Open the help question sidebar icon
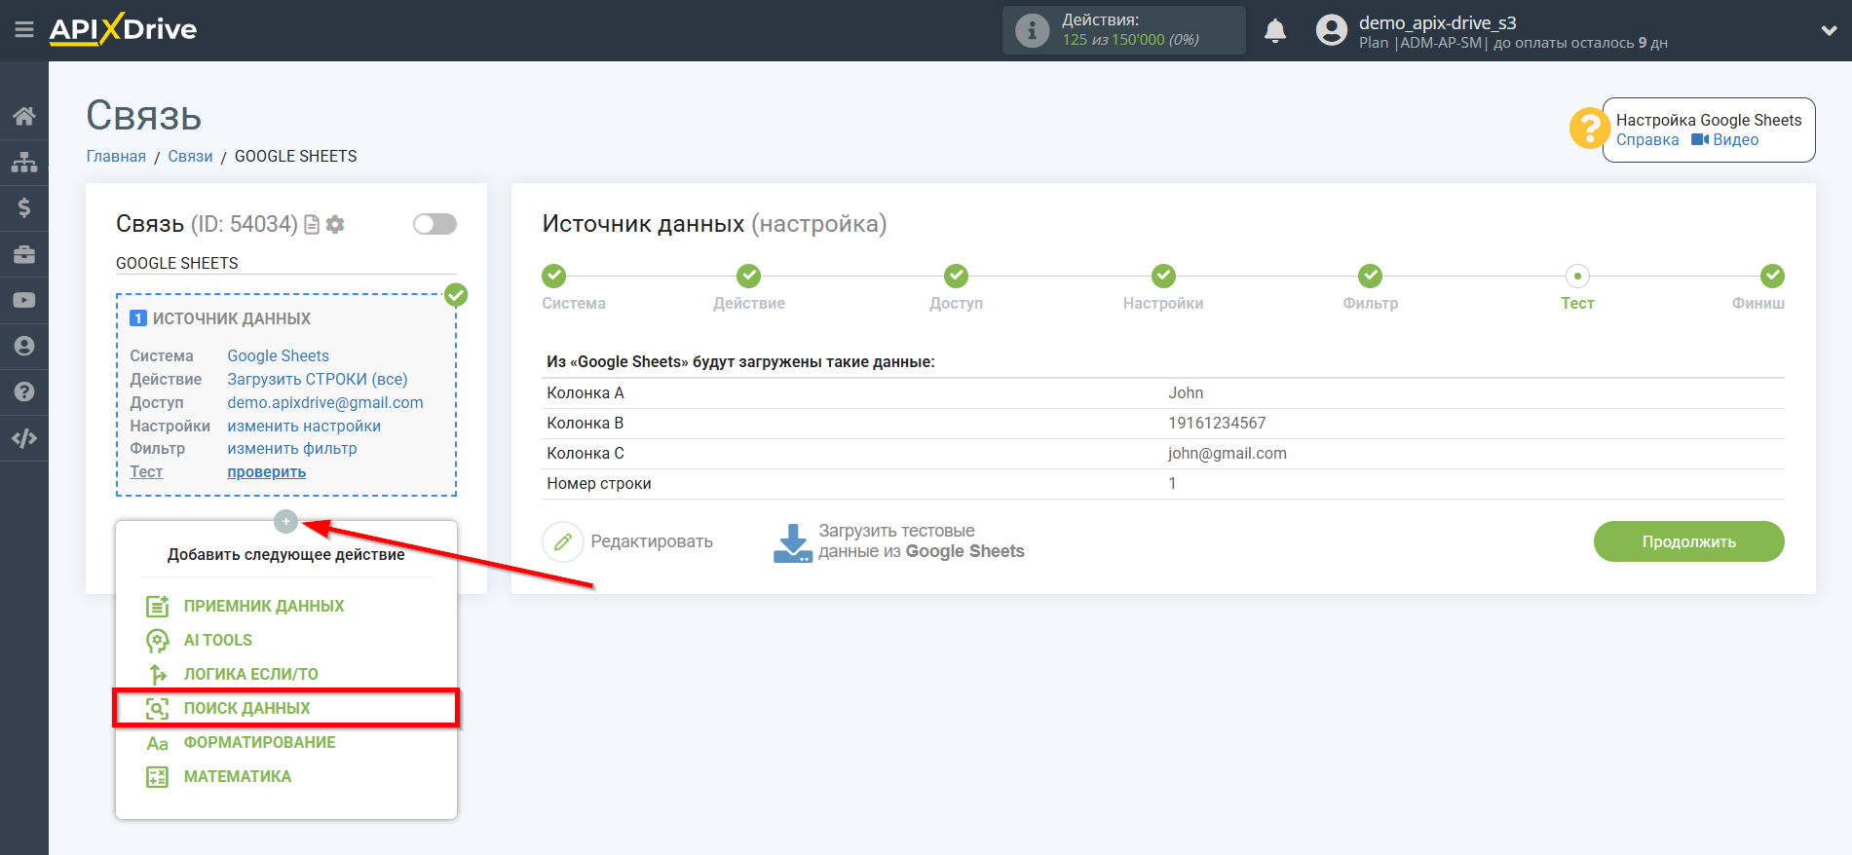Image resolution: width=1852 pixels, height=855 pixels. tap(24, 391)
